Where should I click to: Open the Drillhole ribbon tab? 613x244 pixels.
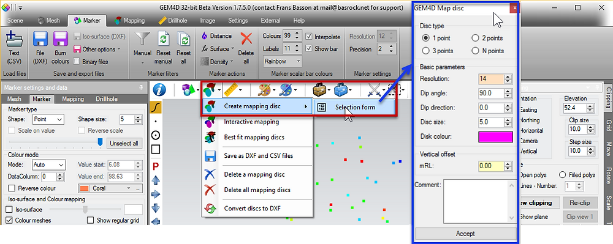coord(173,20)
